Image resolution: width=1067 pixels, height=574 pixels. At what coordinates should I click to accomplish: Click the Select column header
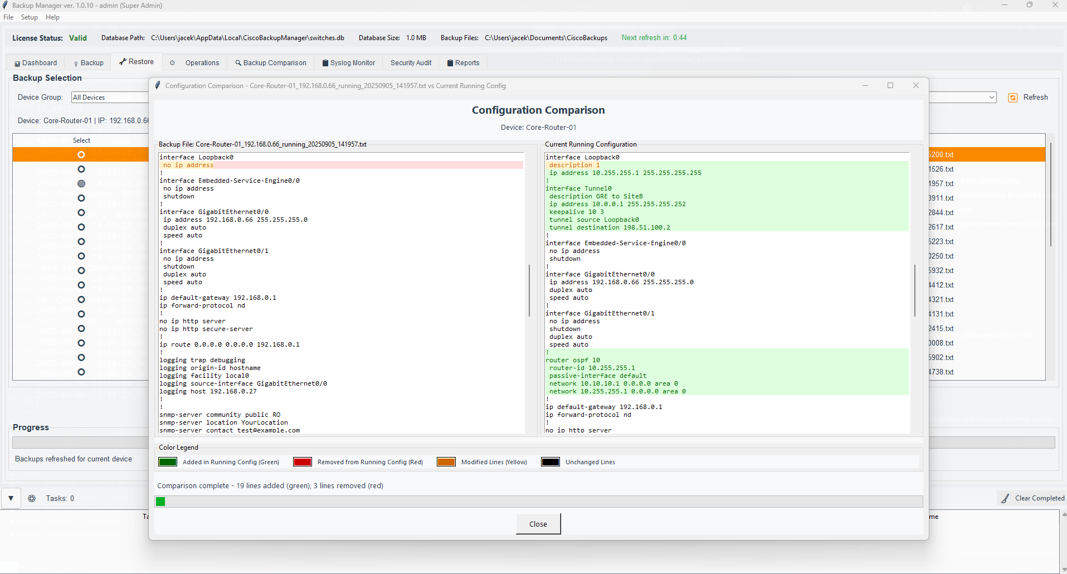pyautogui.click(x=81, y=140)
